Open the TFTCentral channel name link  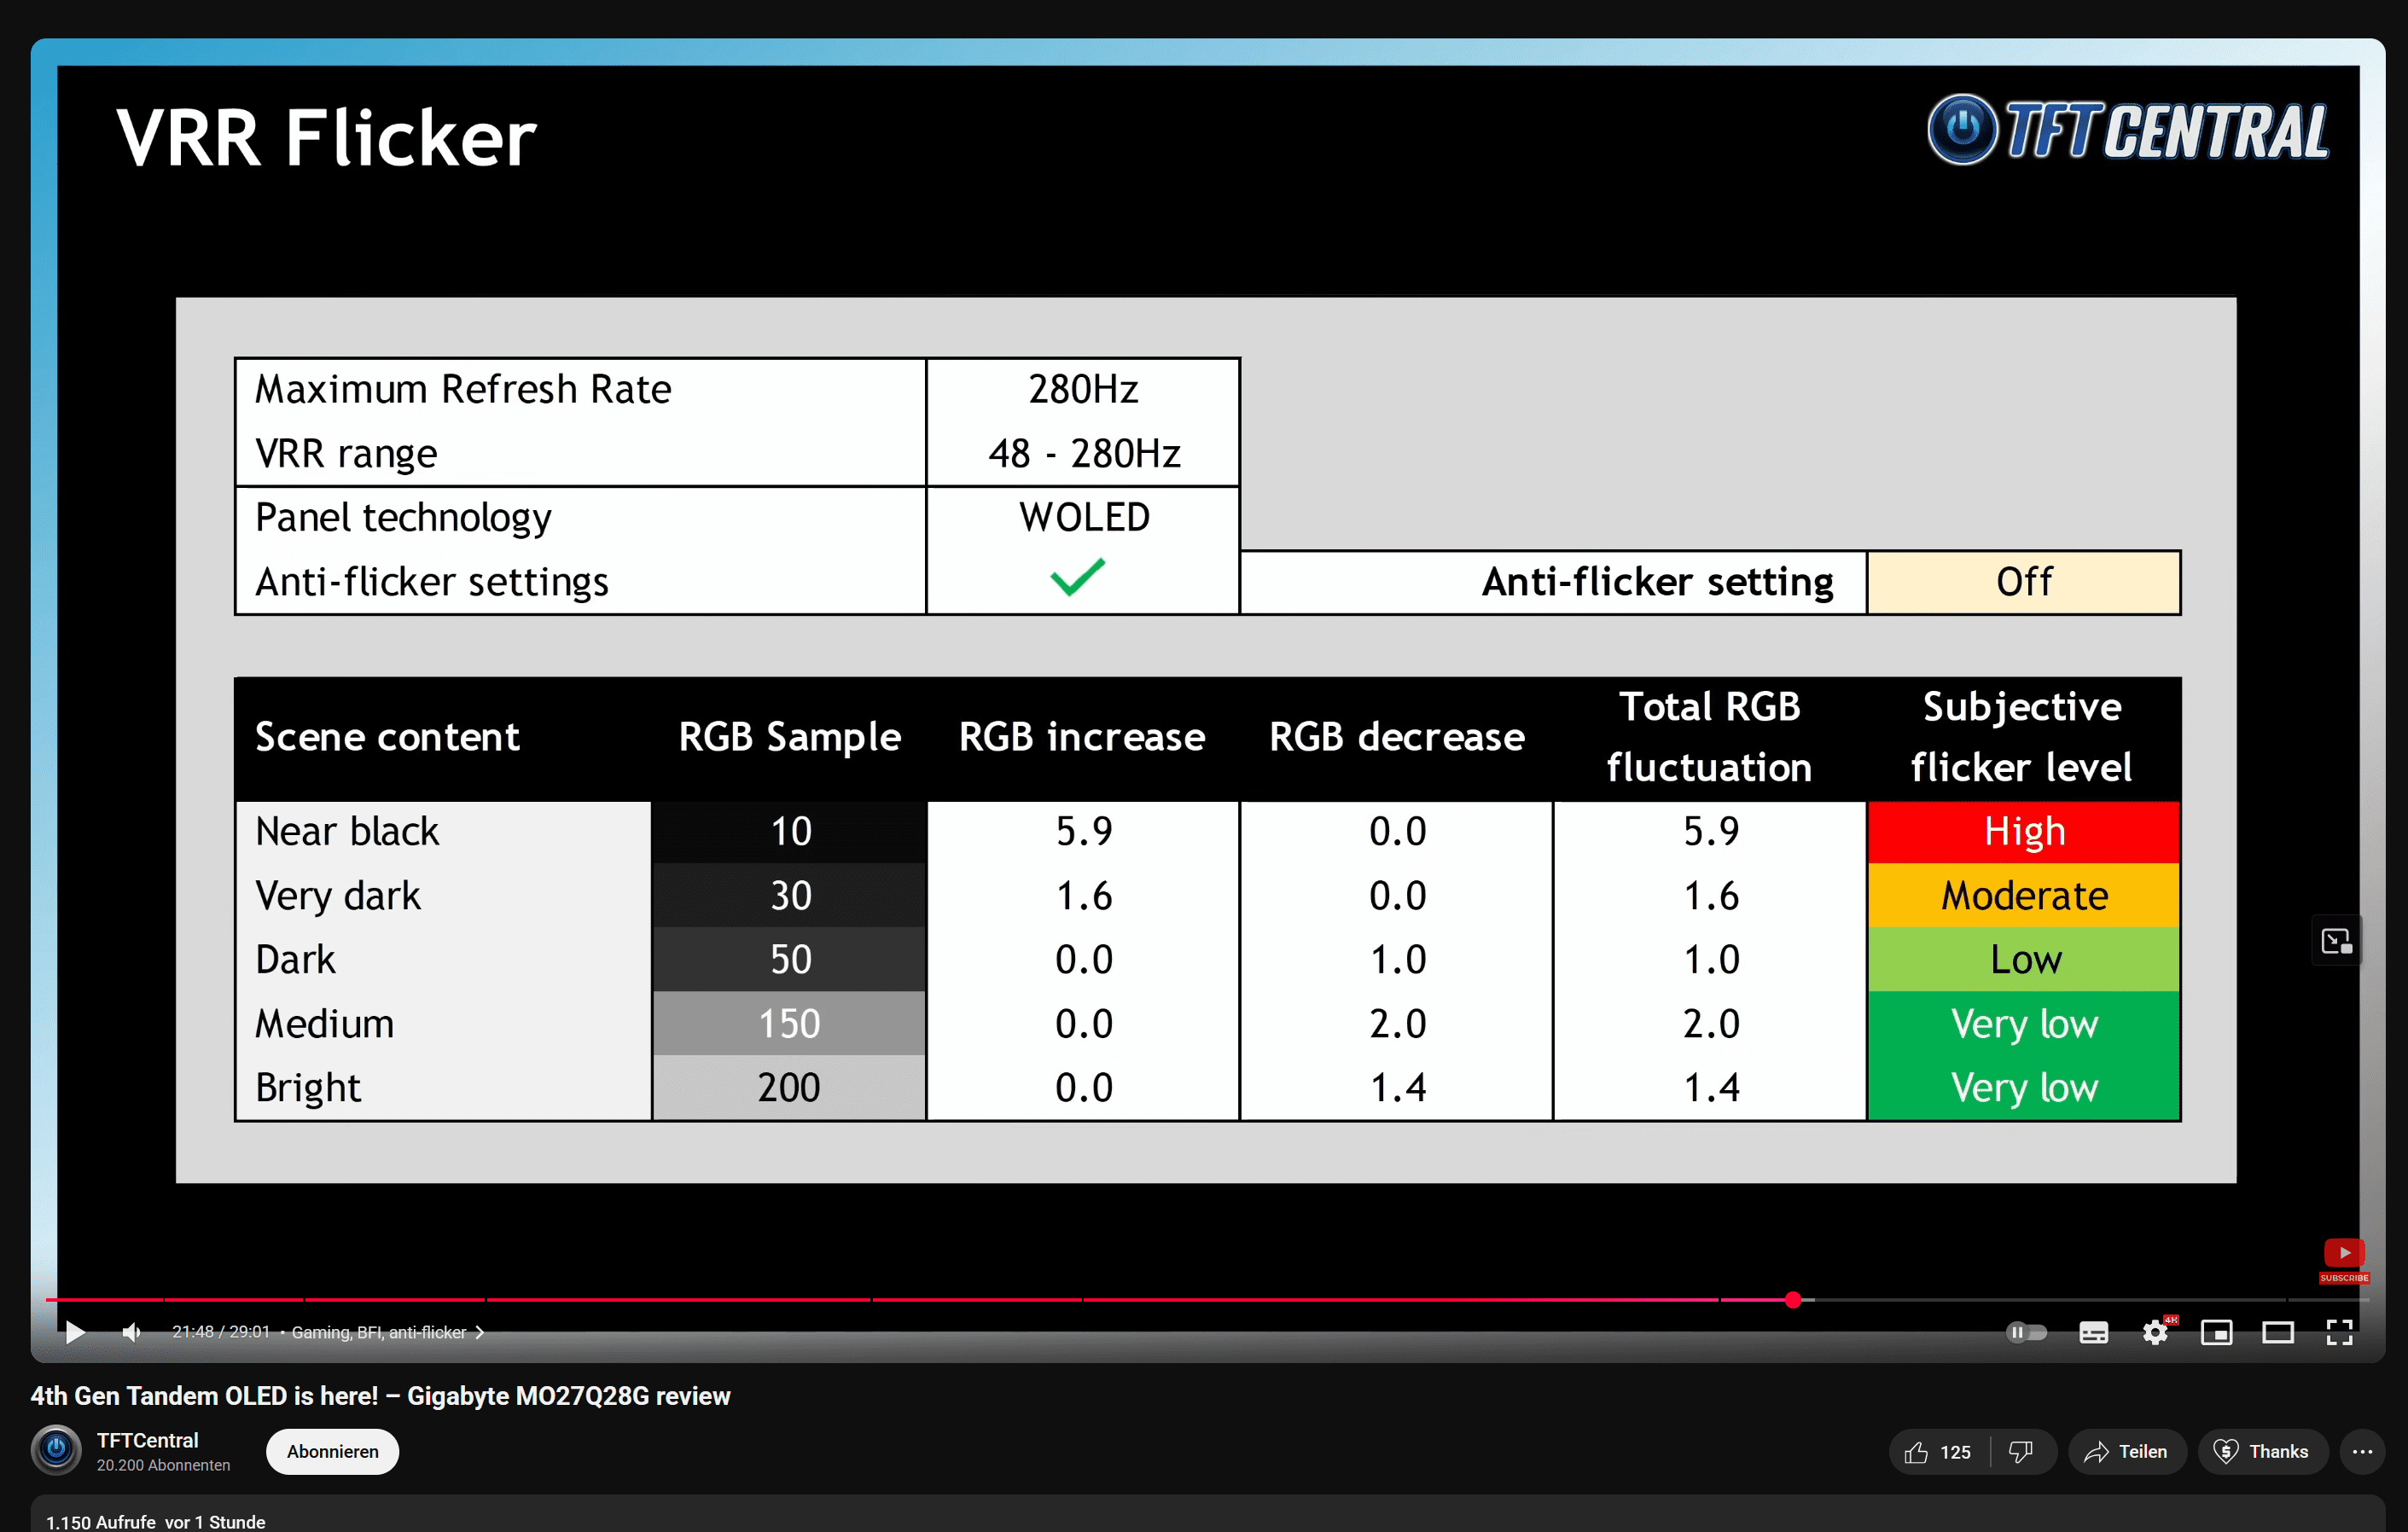147,1440
